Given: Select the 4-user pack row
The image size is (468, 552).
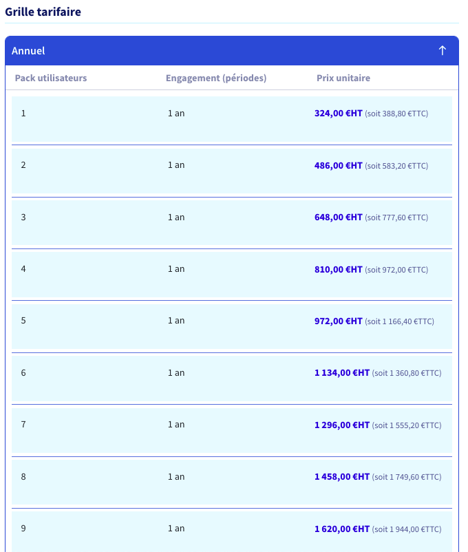Looking at the screenshot, I should pos(232,275).
